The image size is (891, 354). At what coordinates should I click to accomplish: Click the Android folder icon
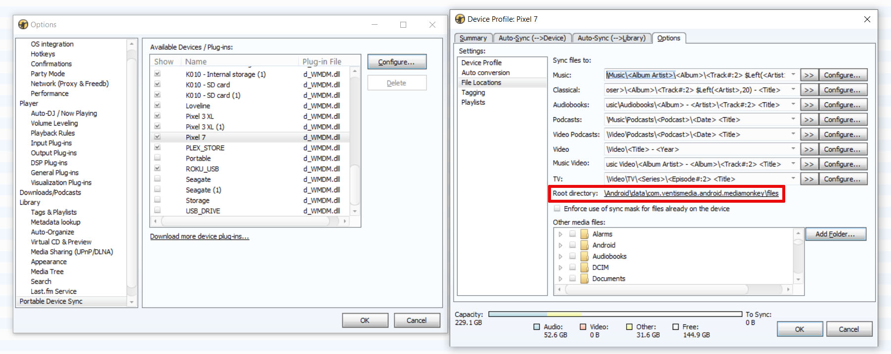pyautogui.click(x=585, y=245)
